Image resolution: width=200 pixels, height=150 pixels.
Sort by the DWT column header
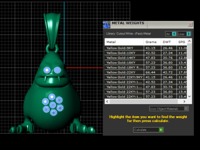[x=169, y=42]
